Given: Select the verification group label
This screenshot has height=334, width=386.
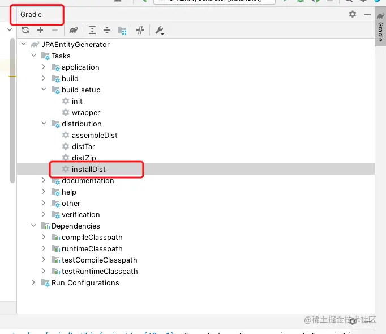Looking at the screenshot, I should pos(81,214).
